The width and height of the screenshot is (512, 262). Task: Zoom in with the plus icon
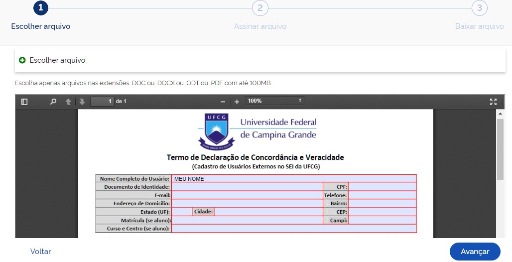(x=237, y=102)
